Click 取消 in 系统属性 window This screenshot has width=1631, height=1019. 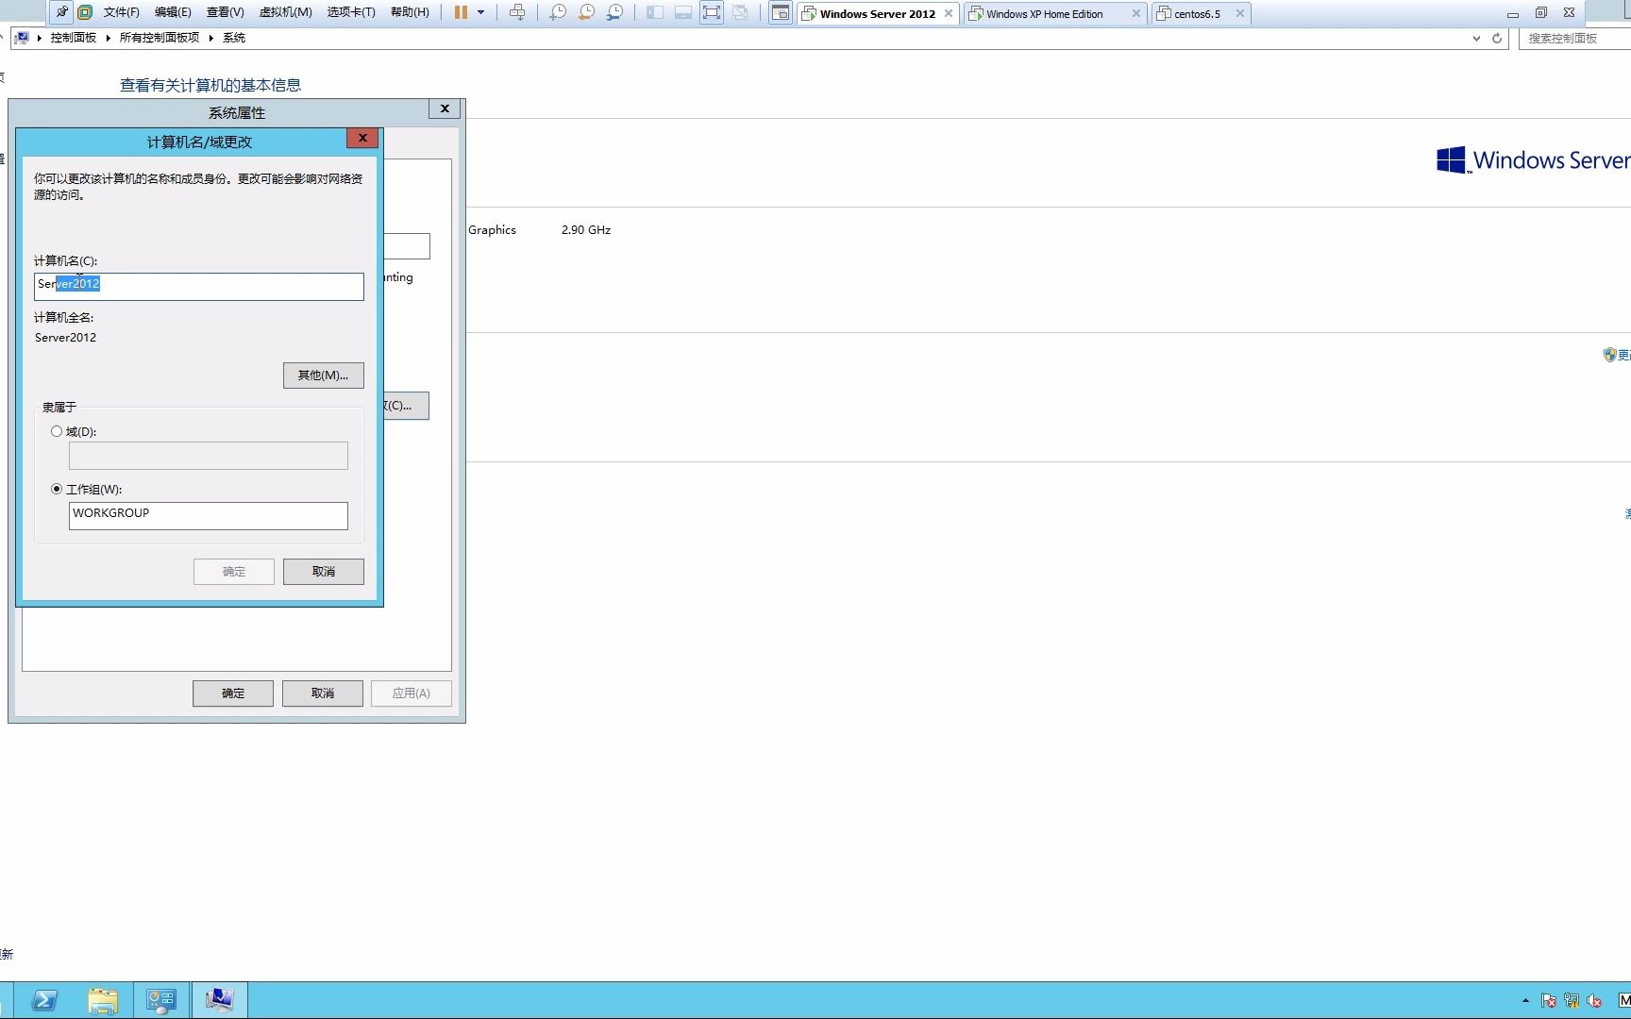tap(323, 693)
